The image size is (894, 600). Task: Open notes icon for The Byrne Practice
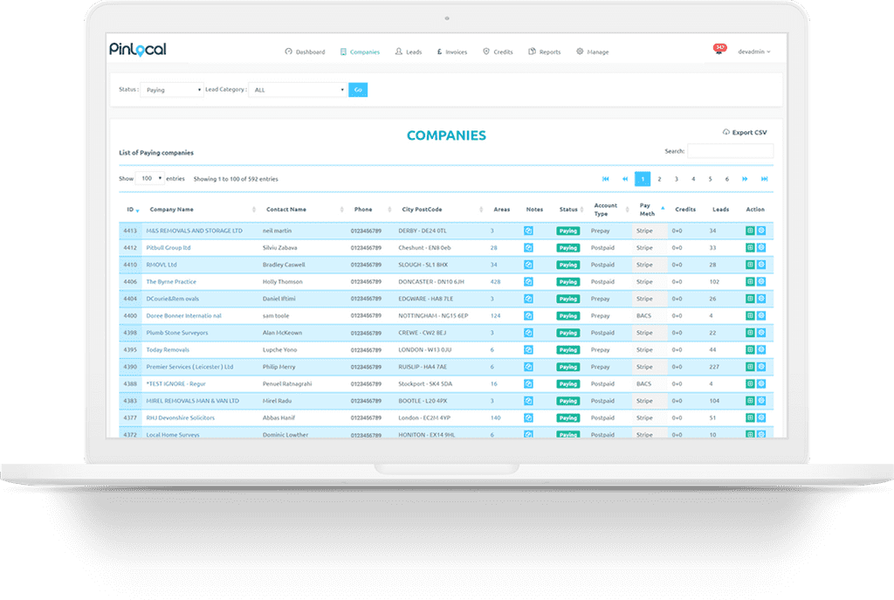(528, 282)
